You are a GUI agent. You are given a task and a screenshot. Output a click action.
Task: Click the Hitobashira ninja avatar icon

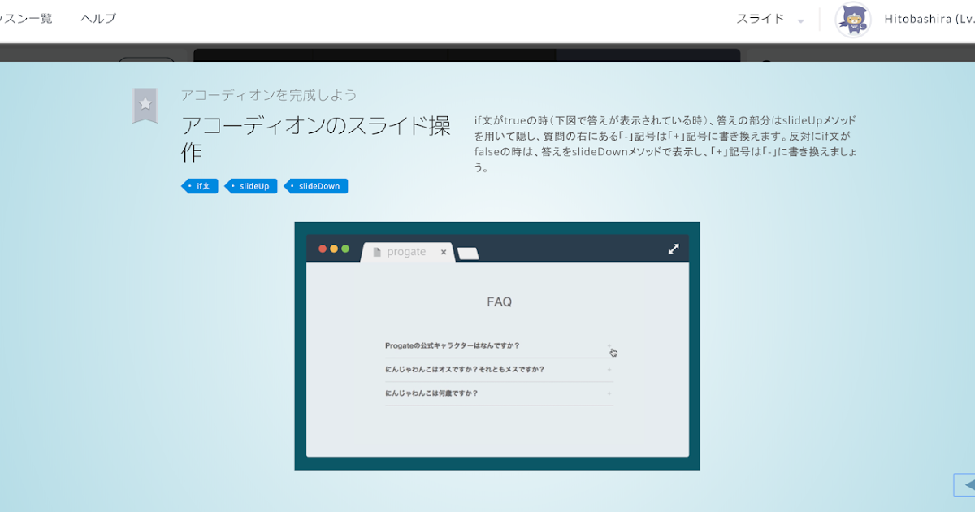pyautogui.click(x=853, y=20)
